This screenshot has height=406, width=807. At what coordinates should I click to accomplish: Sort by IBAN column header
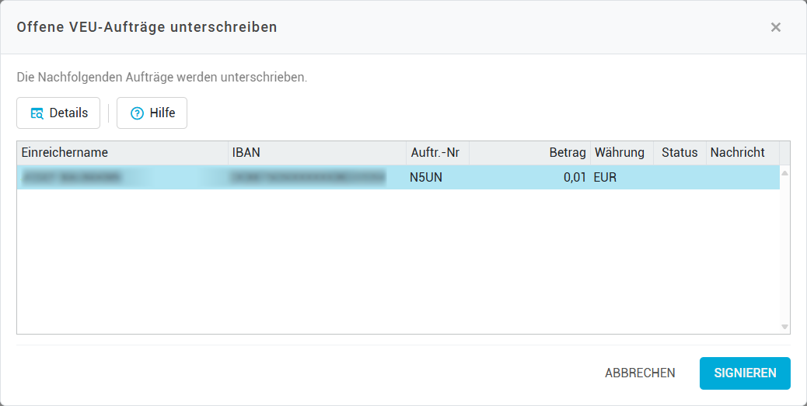[246, 153]
